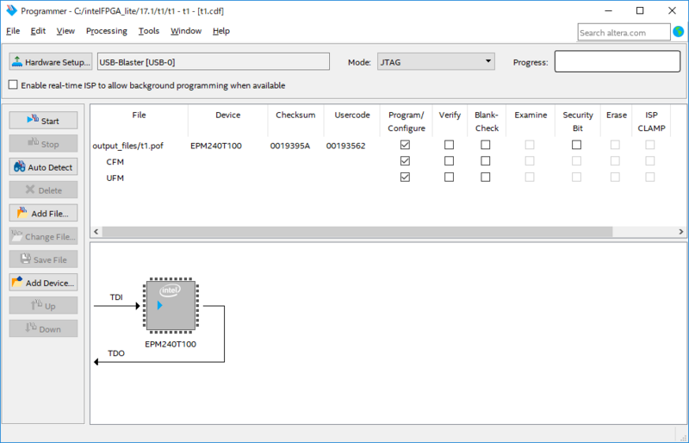Open the Add File dialog
Viewport: 689px width, 443px height.
[43, 214]
